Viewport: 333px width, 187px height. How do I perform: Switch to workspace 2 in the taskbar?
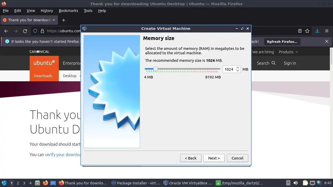18,183
